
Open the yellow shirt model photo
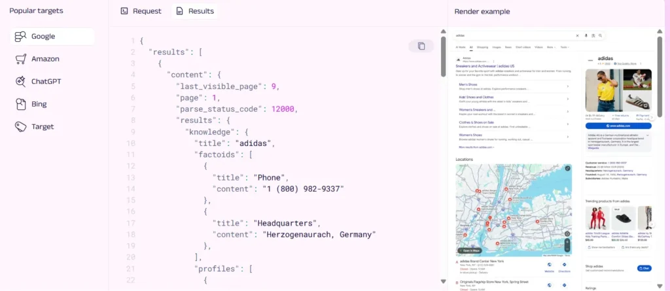(603, 91)
